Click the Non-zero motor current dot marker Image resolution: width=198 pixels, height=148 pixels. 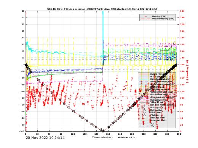tap(144, 105)
